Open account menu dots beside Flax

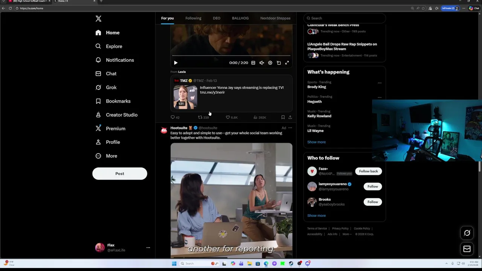pyautogui.click(x=148, y=248)
